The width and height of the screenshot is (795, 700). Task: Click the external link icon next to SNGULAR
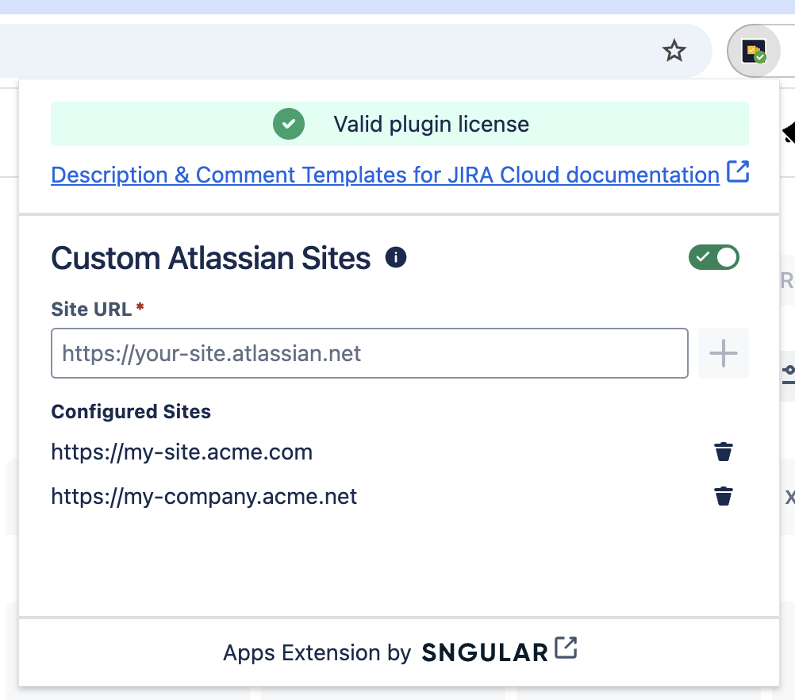tap(566, 648)
